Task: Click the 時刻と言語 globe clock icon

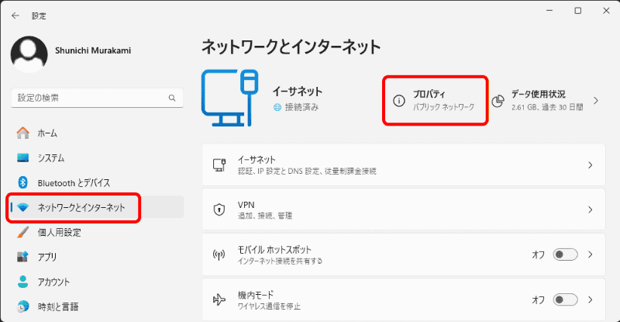Action: 23,306
